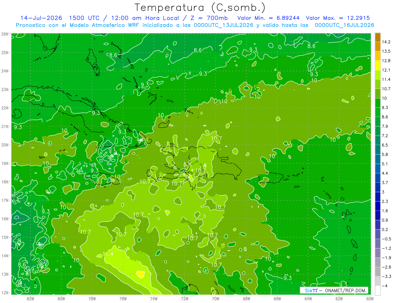Click the '12N' latitude axis label
393x303 pixels.
pos(5,293)
